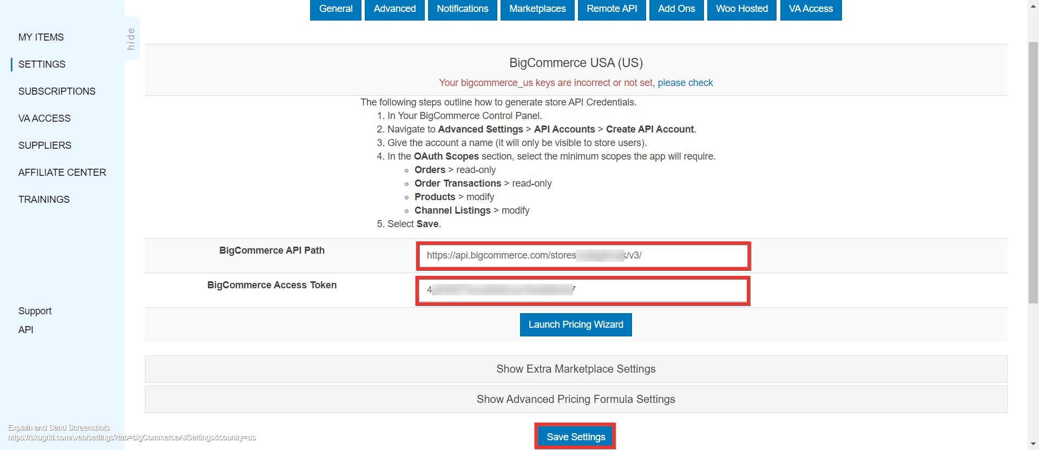
Task: Click the 'BigCommerce API Path' label
Action: 272,250
